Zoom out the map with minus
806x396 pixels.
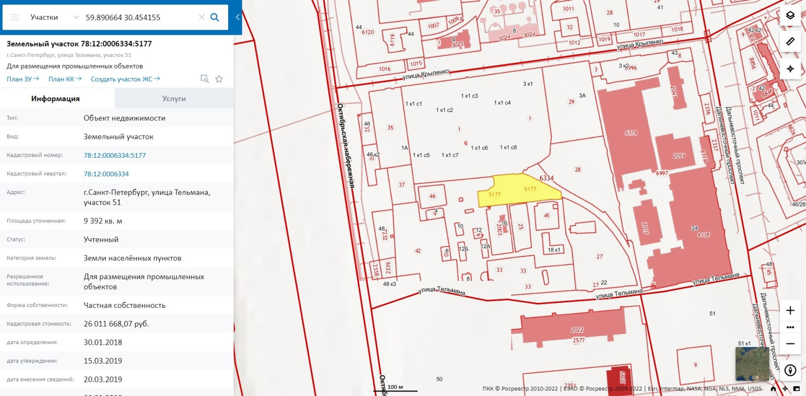790,344
